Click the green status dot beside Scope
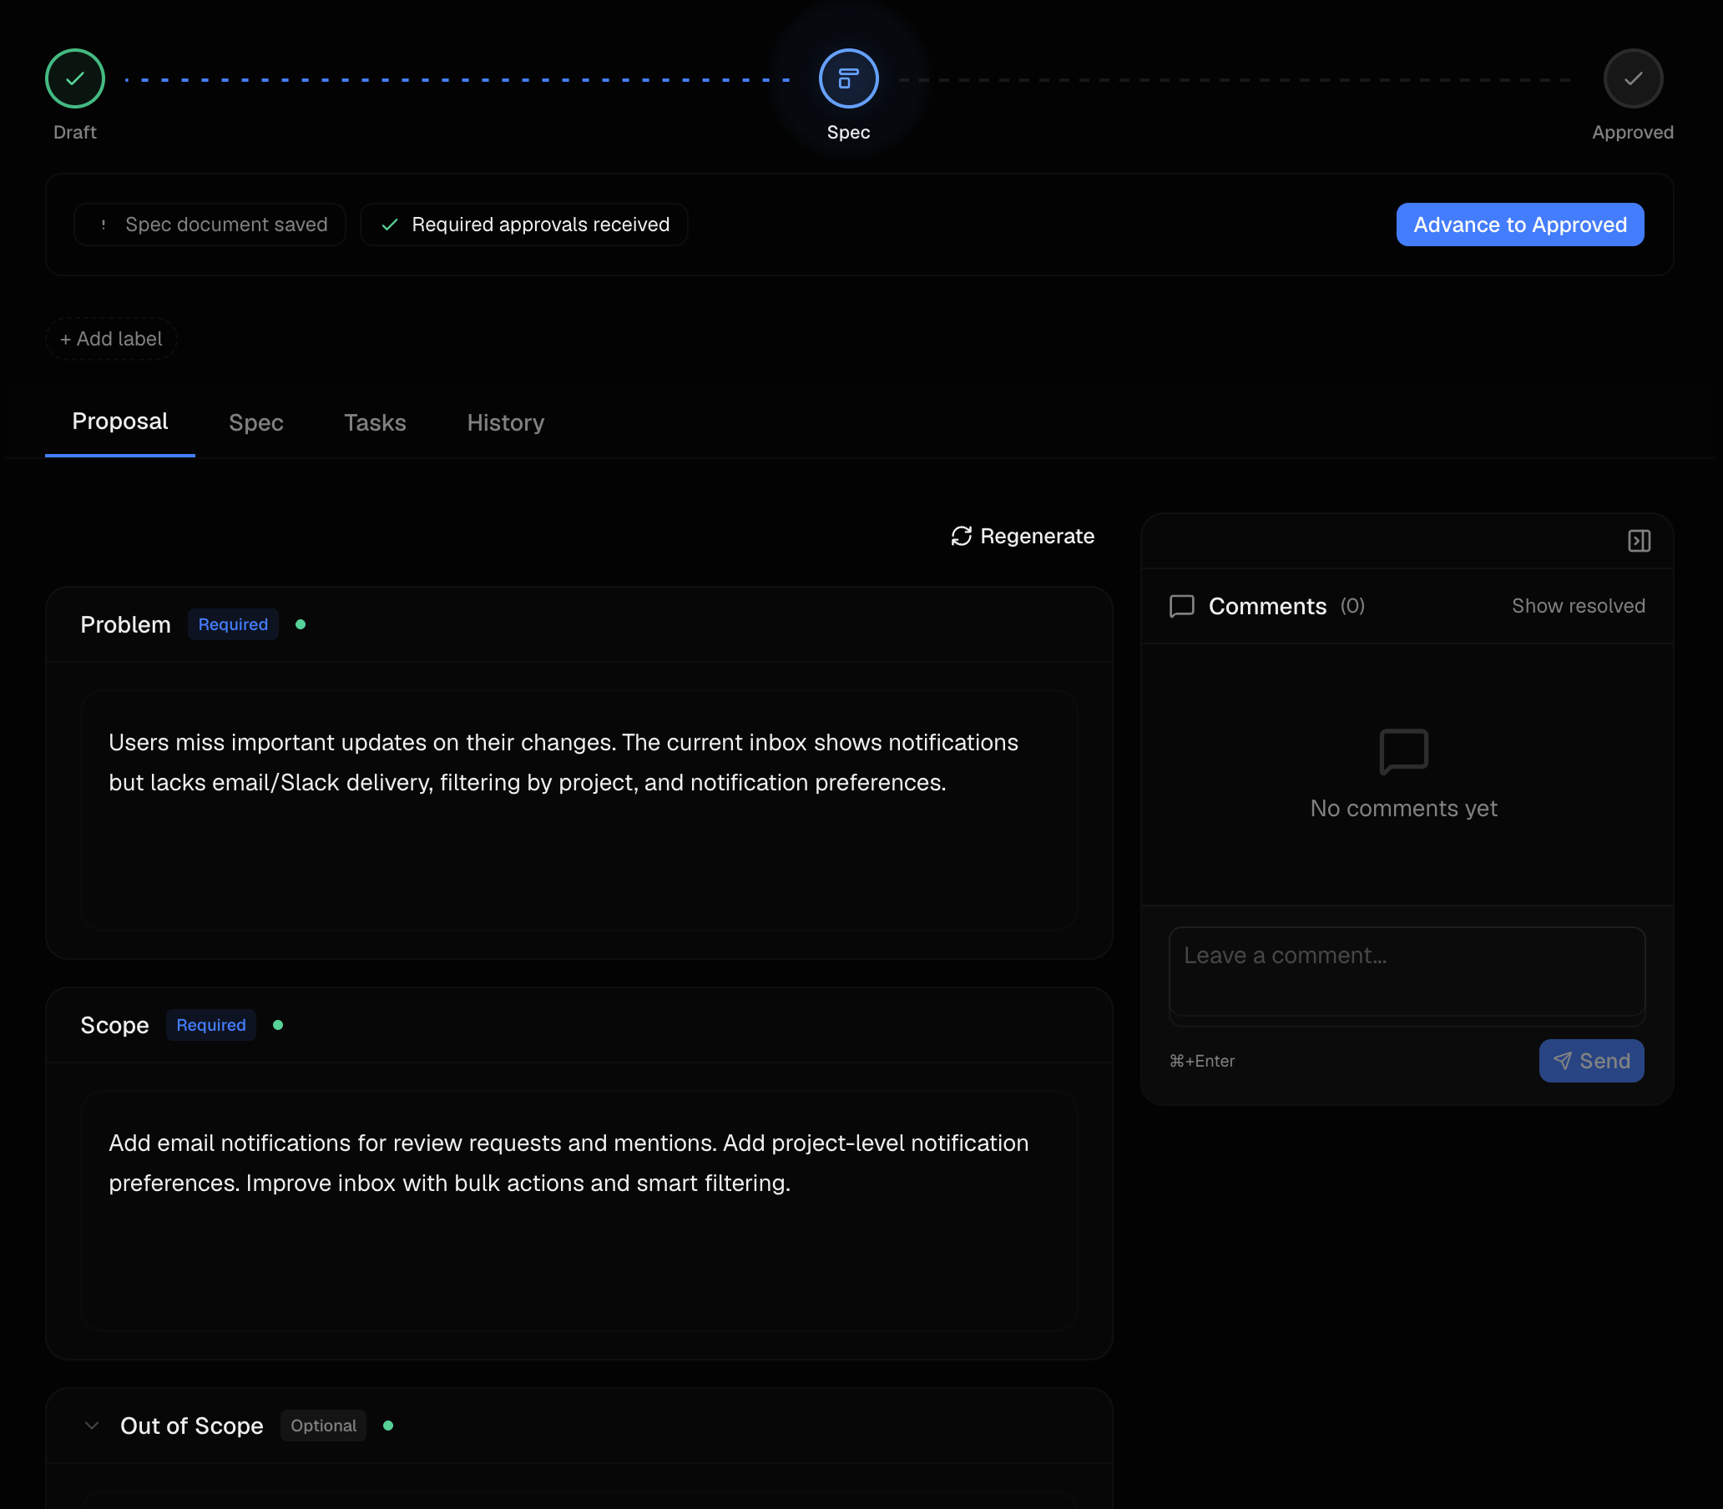 pyautogui.click(x=278, y=1026)
